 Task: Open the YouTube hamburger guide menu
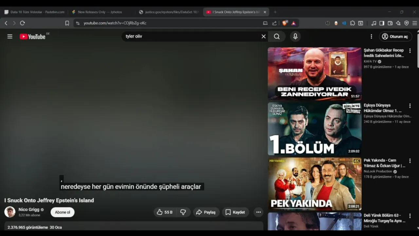(10, 36)
